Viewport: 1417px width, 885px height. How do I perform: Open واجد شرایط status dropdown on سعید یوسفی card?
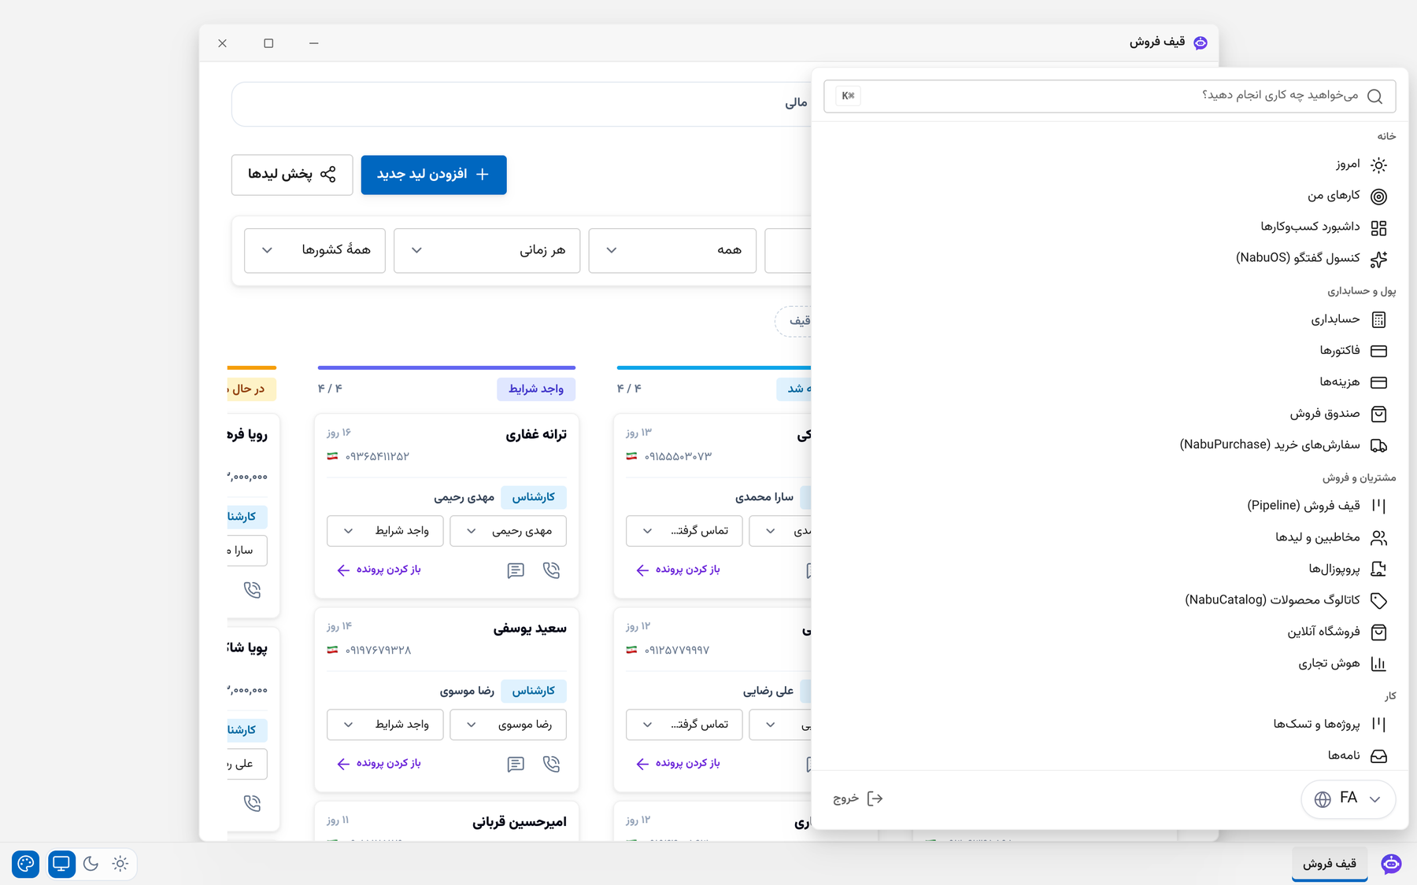pos(385,725)
